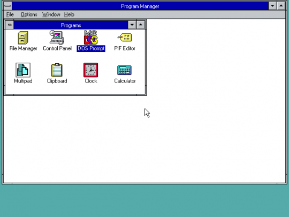289x217 pixels.
Task: Select the Clock icon
Action: 90,70
